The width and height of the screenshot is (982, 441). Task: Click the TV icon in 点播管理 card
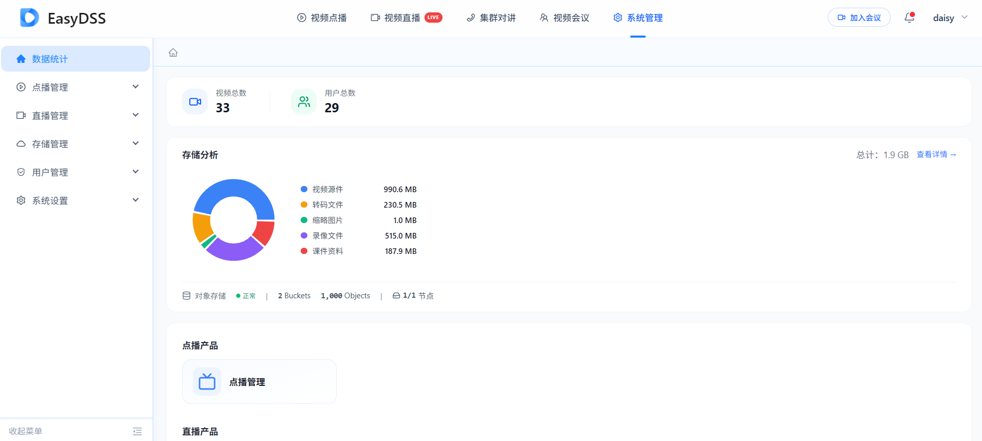[x=207, y=382]
